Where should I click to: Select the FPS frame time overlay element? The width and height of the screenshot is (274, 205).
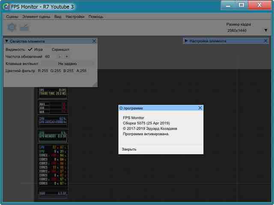(53, 93)
